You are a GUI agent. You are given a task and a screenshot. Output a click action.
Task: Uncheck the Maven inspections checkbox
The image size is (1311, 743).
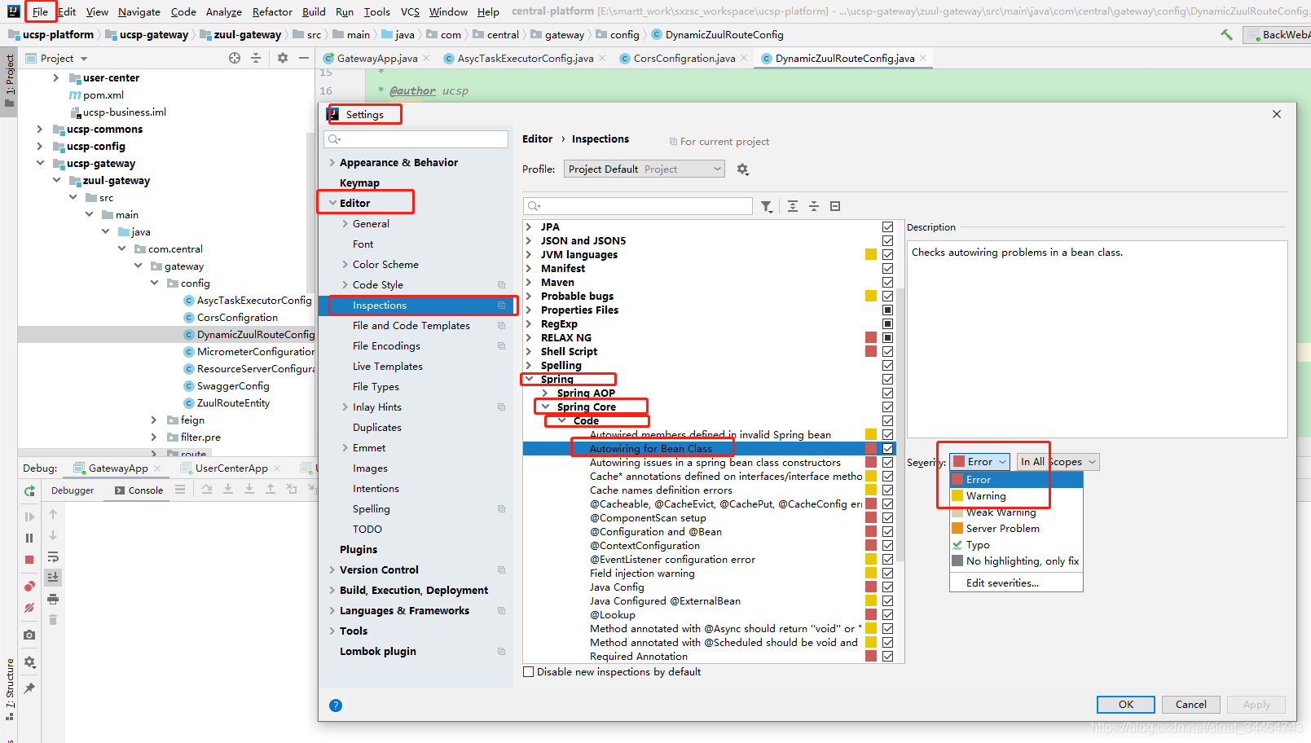click(x=888, y=283)
